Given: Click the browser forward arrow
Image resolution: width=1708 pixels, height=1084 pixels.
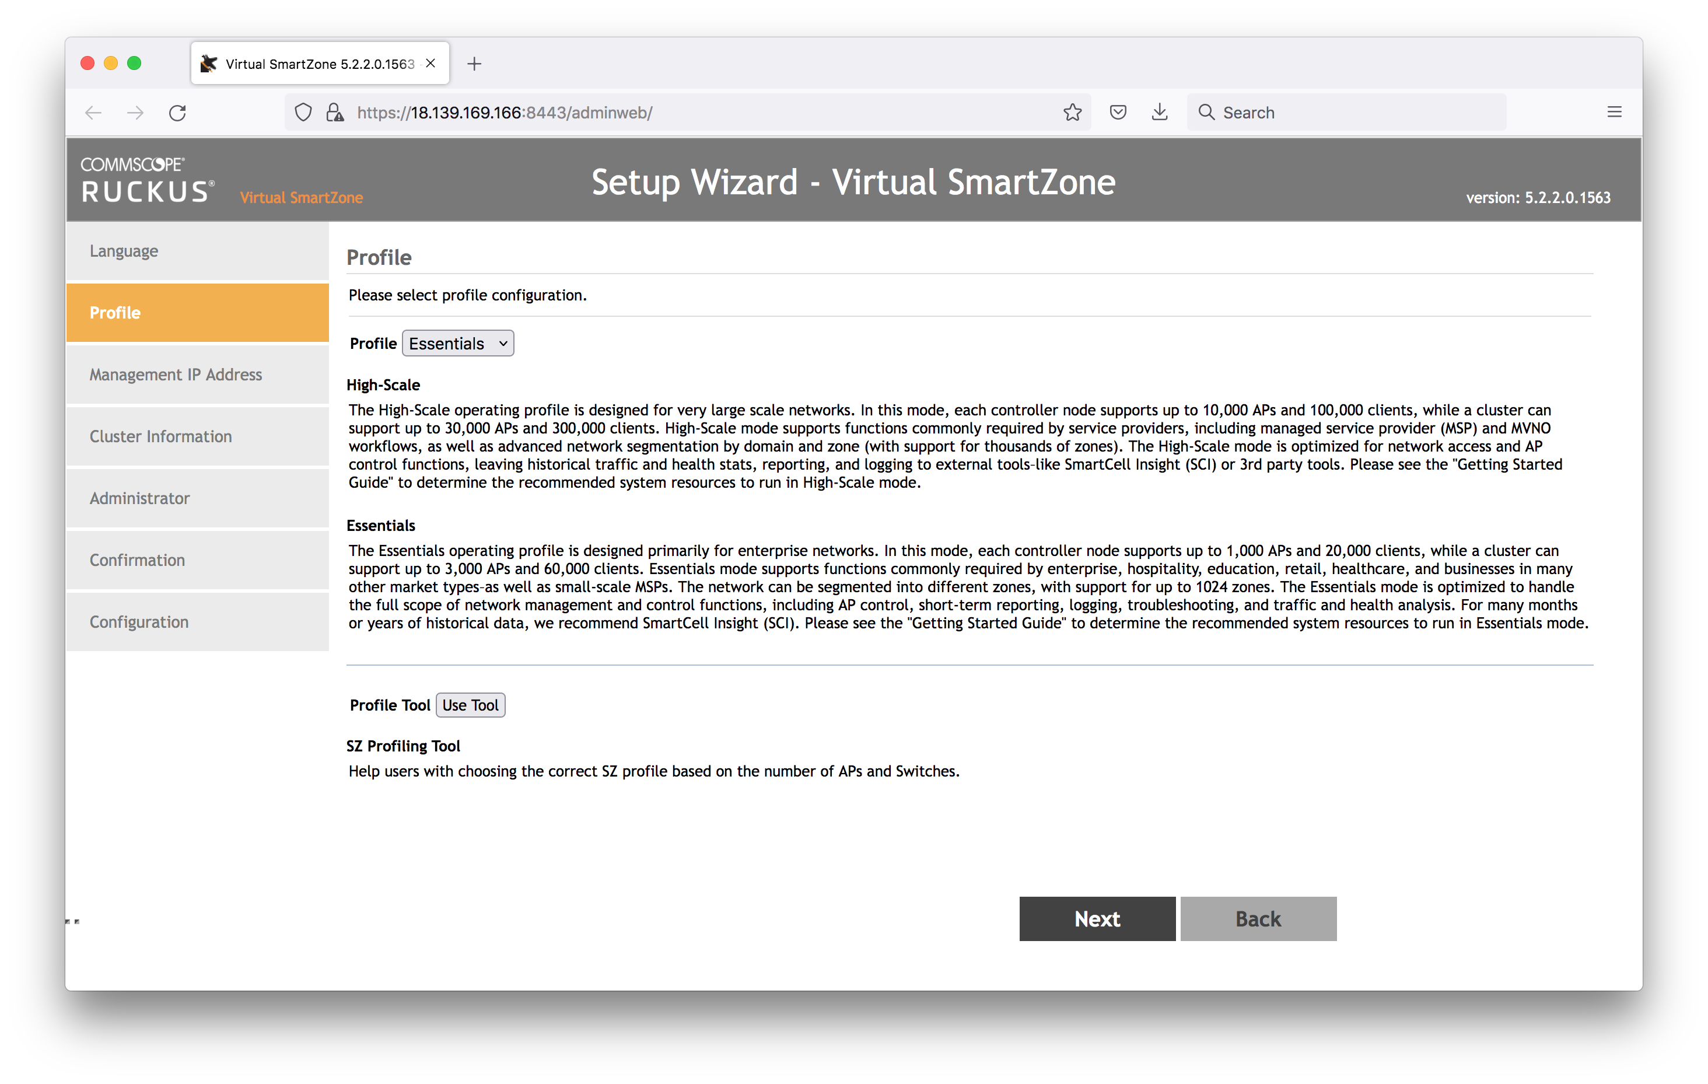Looking at the screenshot, I should [135, 113].
